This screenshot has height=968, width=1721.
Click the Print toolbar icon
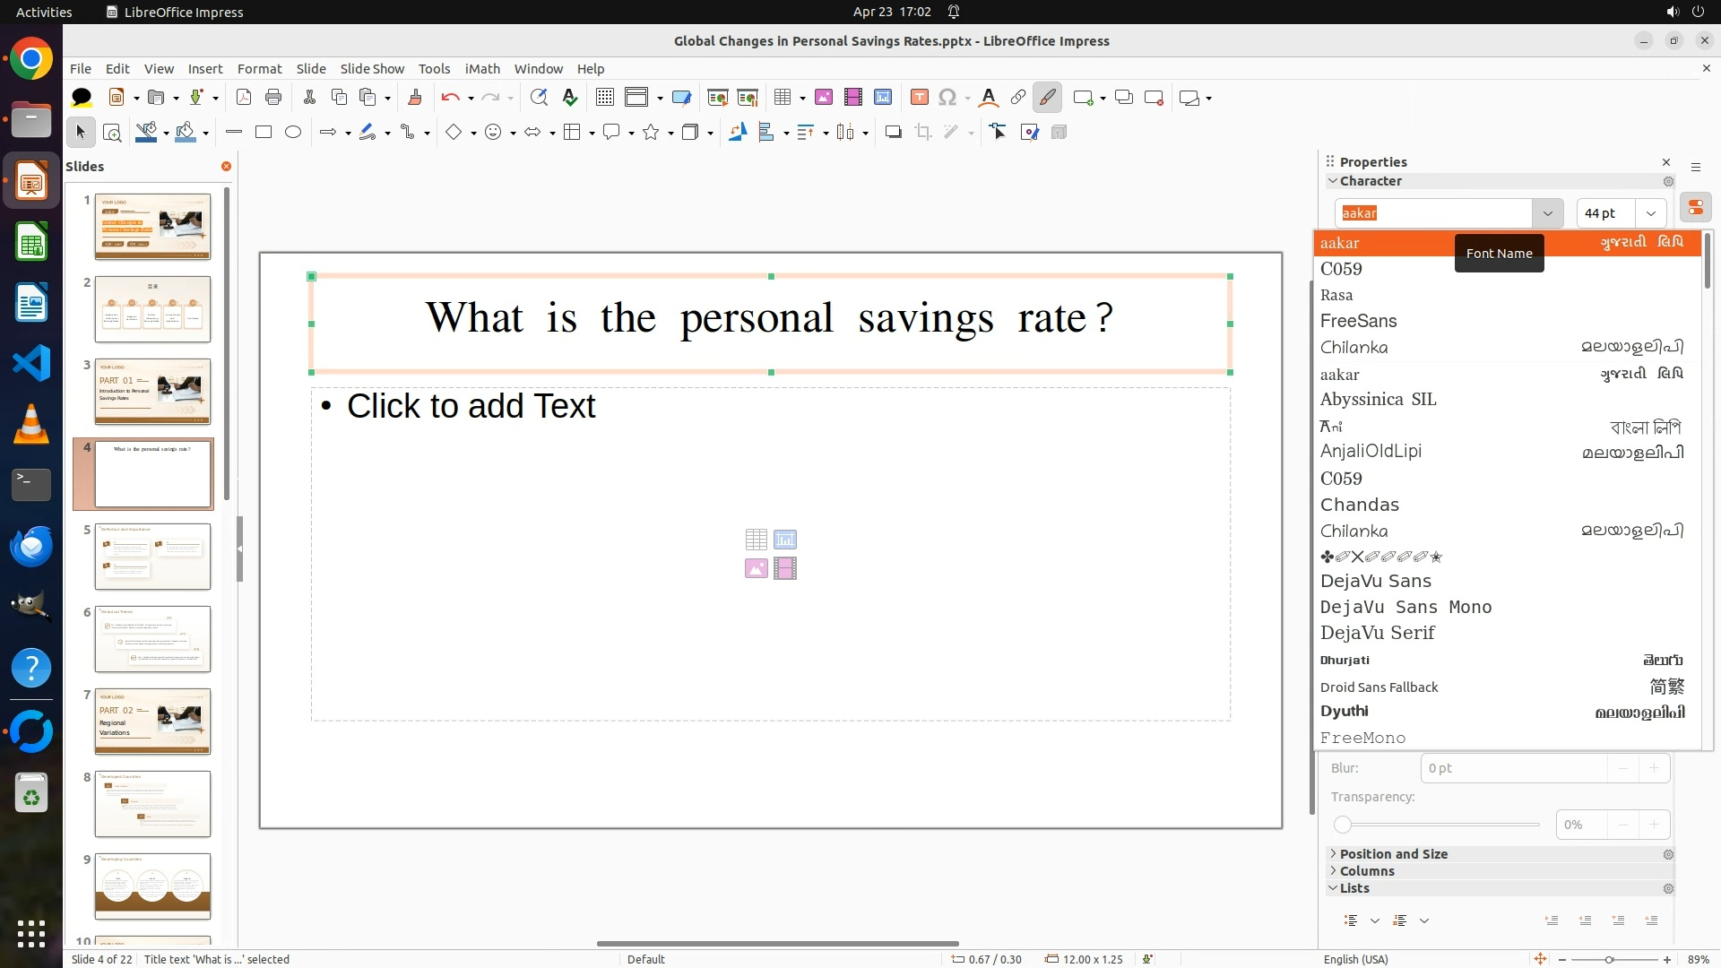tap(273, 98)
